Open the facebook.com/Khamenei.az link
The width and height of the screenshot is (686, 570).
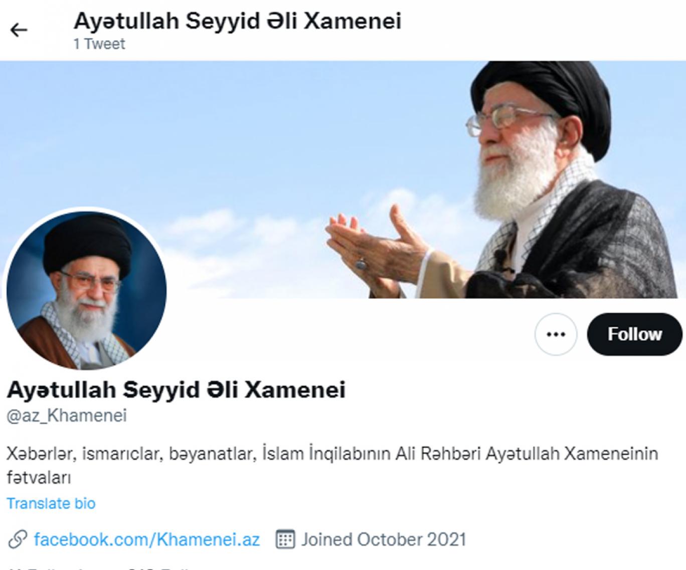point(146,539)
